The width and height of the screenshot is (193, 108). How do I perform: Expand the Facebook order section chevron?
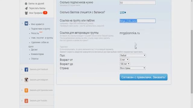click(x=22, y=69)
